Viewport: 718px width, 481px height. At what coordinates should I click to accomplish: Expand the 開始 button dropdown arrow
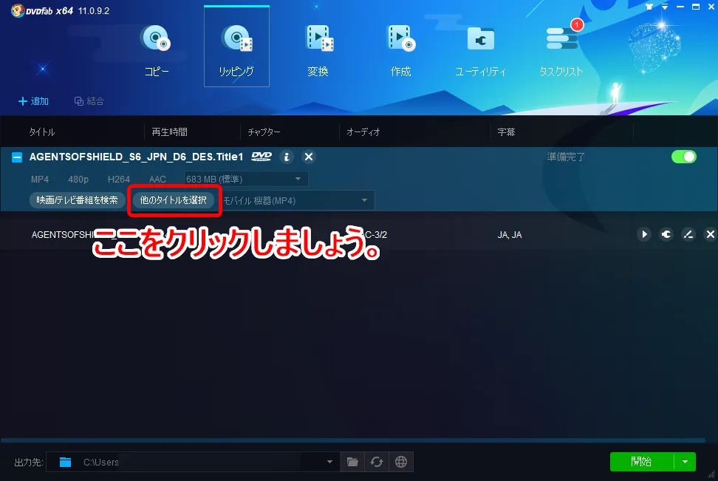pos(685,462)
